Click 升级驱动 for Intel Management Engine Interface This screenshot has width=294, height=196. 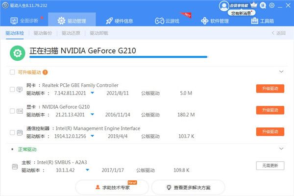269,132
